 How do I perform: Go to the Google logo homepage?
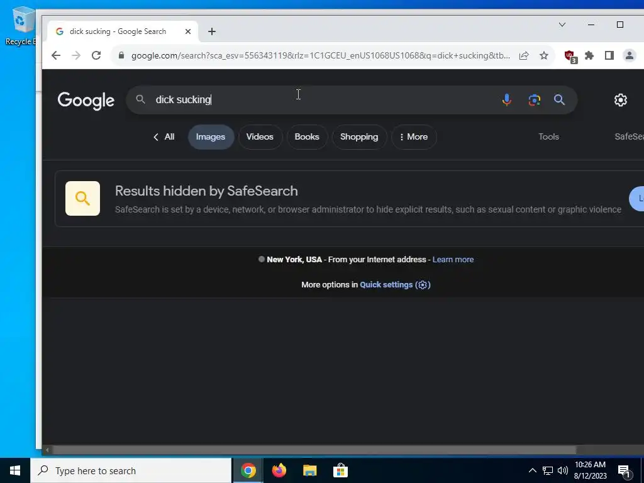click(86, 100)
